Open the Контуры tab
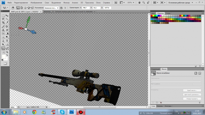This screenshot has width=205, height=115. pyautogui.click(x=168, y=106)
